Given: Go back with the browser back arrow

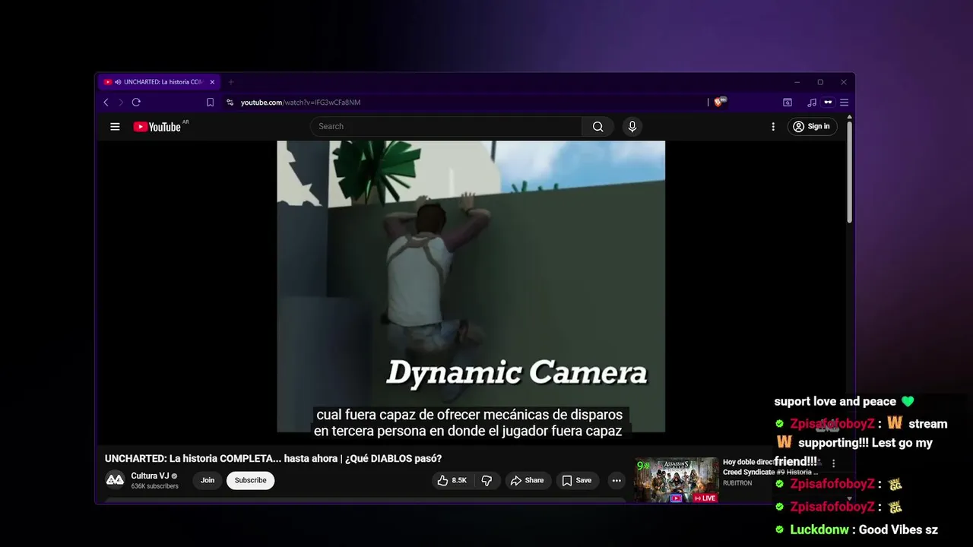Looking at the screenshot, I should tap(106, 103).
